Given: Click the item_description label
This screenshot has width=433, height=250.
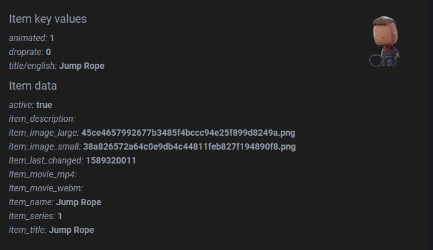Looking at the screenshot, I should (42, 119).
